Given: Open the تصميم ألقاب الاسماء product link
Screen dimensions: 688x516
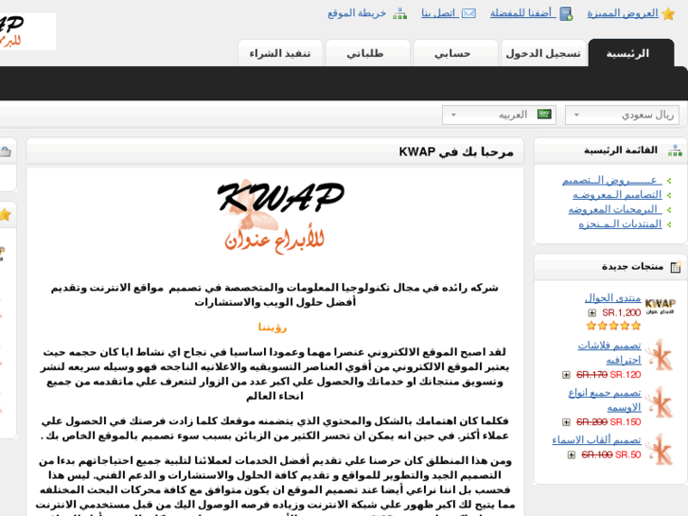Looking at the screenshot, I should (597, 439).
